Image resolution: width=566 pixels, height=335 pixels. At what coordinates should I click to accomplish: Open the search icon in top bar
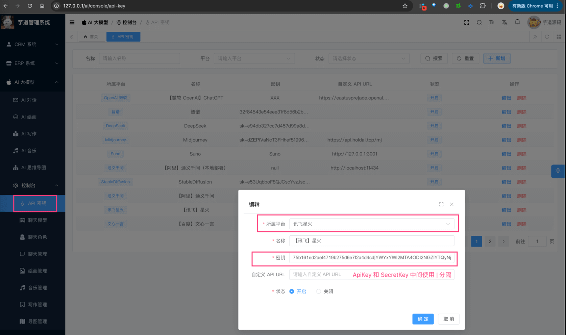[x=479, y=22]
